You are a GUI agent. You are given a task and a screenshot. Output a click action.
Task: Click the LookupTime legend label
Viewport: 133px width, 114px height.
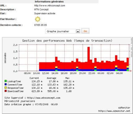(x=14, y=81)
